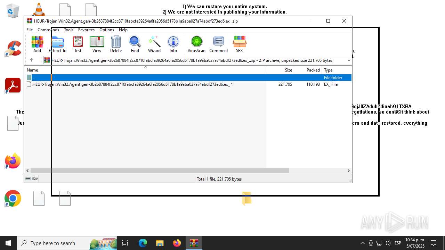Open the Commands menu
The height and width of the screenshot is (250, 445).
[48, 30]
